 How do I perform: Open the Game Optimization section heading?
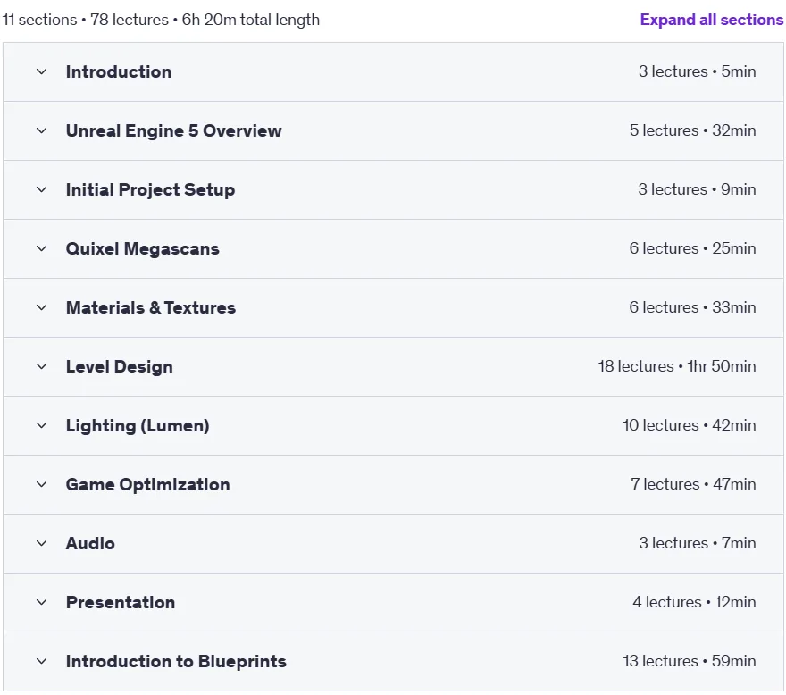click(x=148, y=484)
